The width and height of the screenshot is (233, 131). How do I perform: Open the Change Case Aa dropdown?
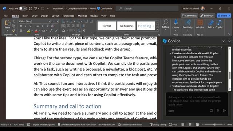(x=44, y=31)
